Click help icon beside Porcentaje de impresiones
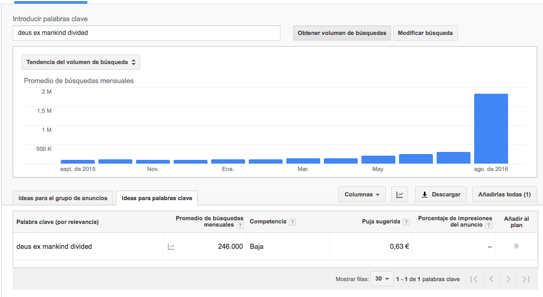Screen dimensions: 543x297 click(x=488, y=225)
